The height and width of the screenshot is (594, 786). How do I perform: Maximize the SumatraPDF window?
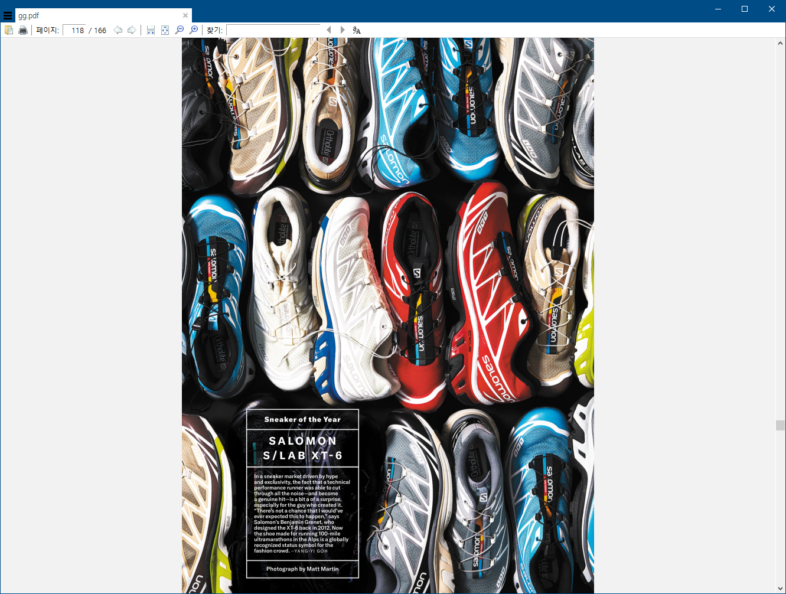[x=745, y=9]
